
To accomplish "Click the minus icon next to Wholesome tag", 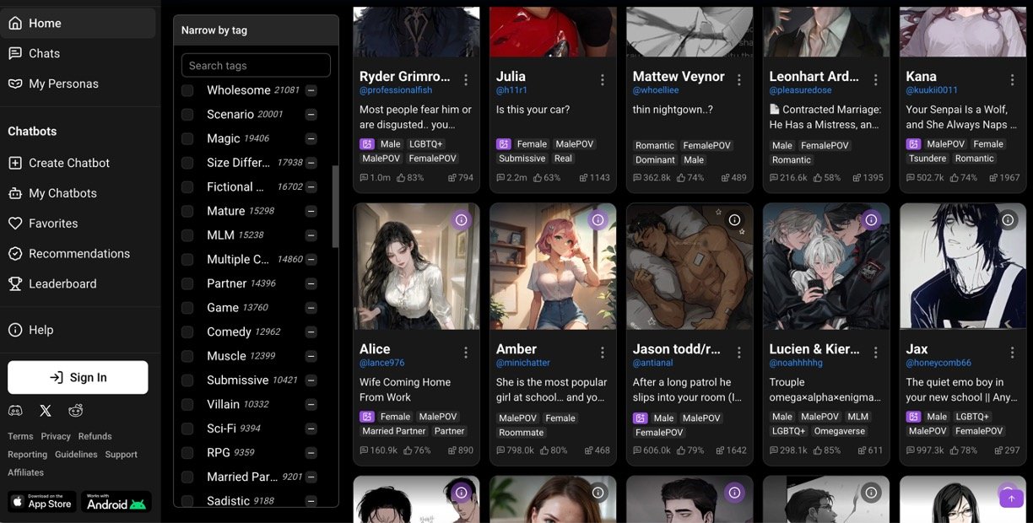I will [x=311, y=90].
